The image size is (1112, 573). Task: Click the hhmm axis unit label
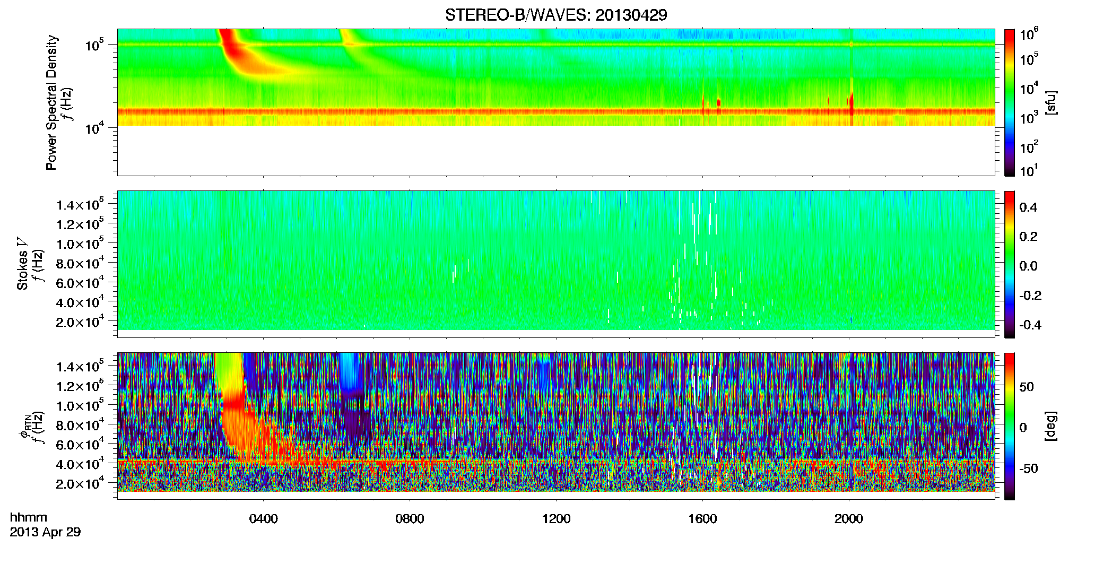(29, 518)
